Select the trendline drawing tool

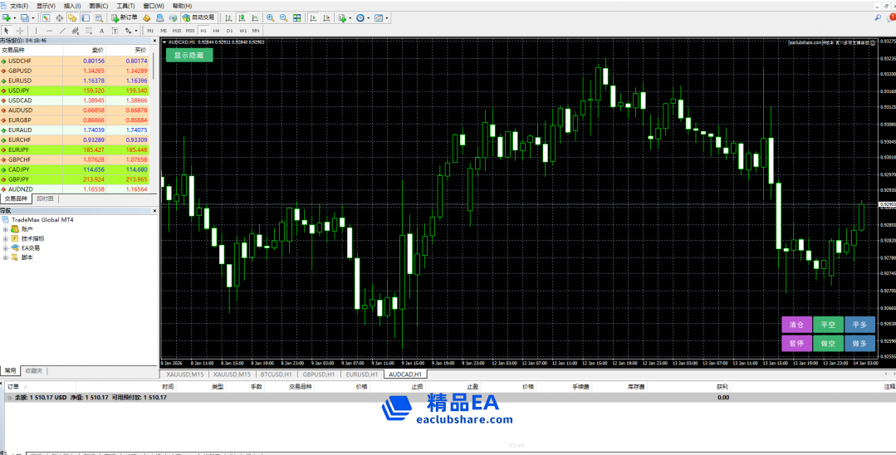tap(62, 30)
